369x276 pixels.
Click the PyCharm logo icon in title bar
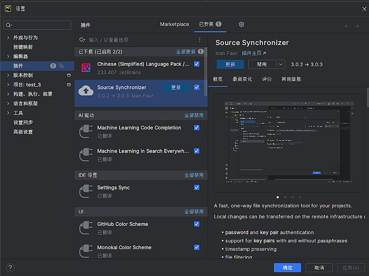coord(8,9)
